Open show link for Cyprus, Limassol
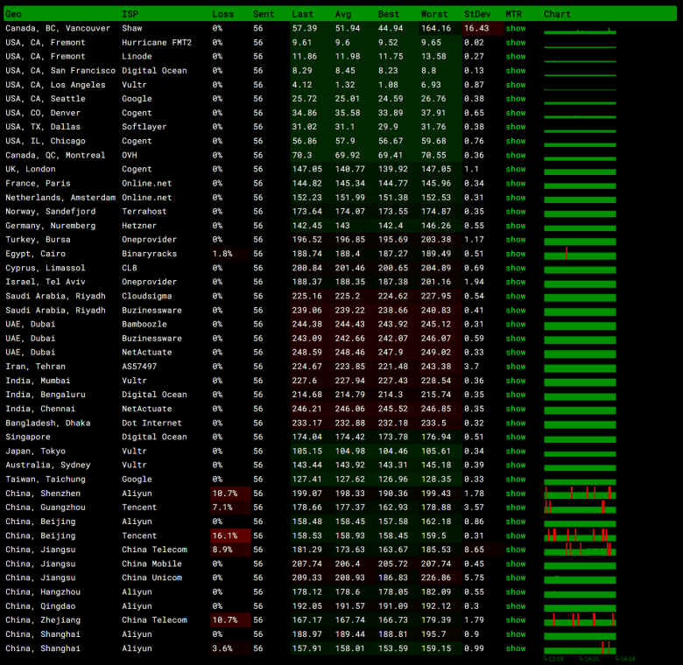Image resolution: width=683 pixels, height=665 pixels. click(515, 268)
